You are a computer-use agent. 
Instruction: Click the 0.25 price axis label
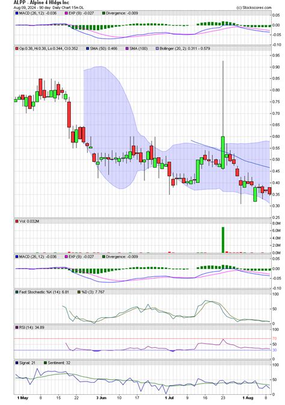pyautogui.click(x=276, y=217)
